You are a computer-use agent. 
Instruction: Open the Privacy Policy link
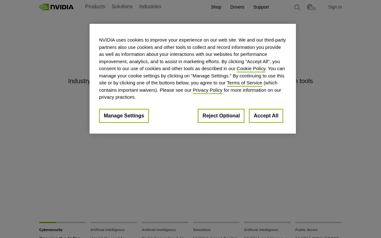click(x=208, y=90)
